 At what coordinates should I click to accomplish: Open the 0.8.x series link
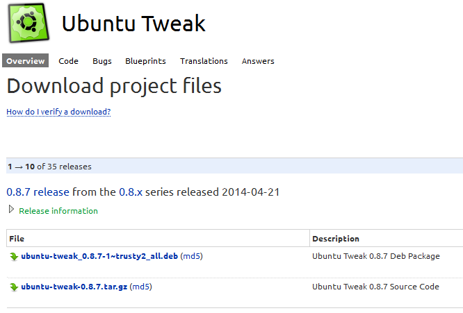(x=131, y=192)
